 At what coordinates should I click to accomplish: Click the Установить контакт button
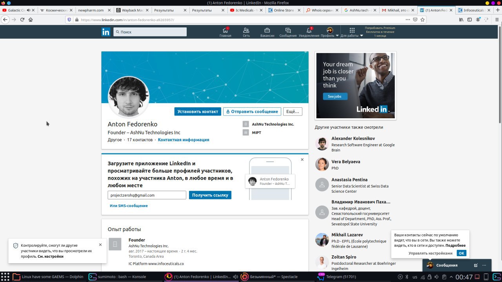(198, 112)
